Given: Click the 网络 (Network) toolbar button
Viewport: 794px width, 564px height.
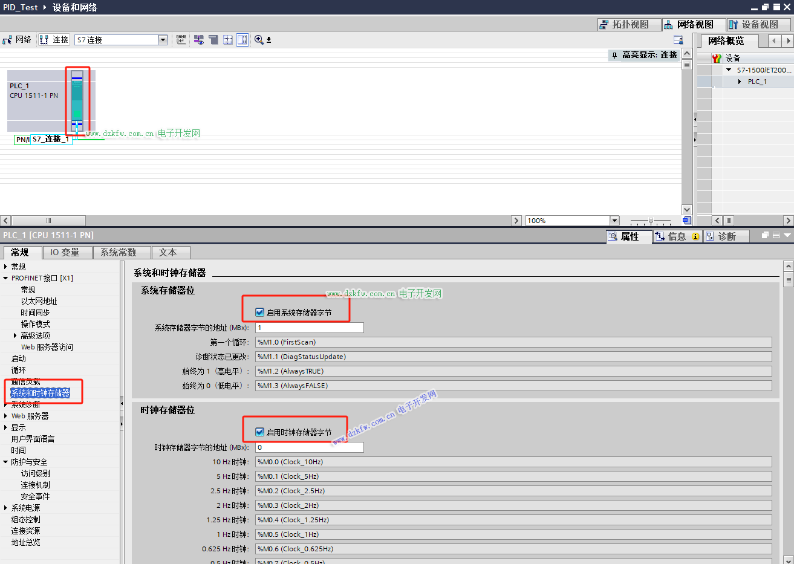Looking at the screenshot, I should coord(17,40).
